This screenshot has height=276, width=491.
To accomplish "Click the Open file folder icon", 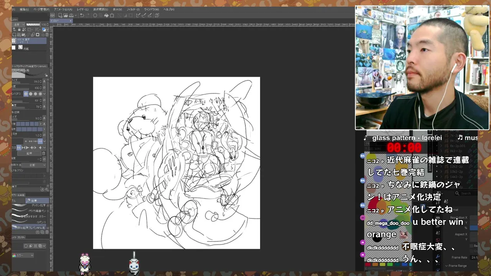I will point(66,15).
